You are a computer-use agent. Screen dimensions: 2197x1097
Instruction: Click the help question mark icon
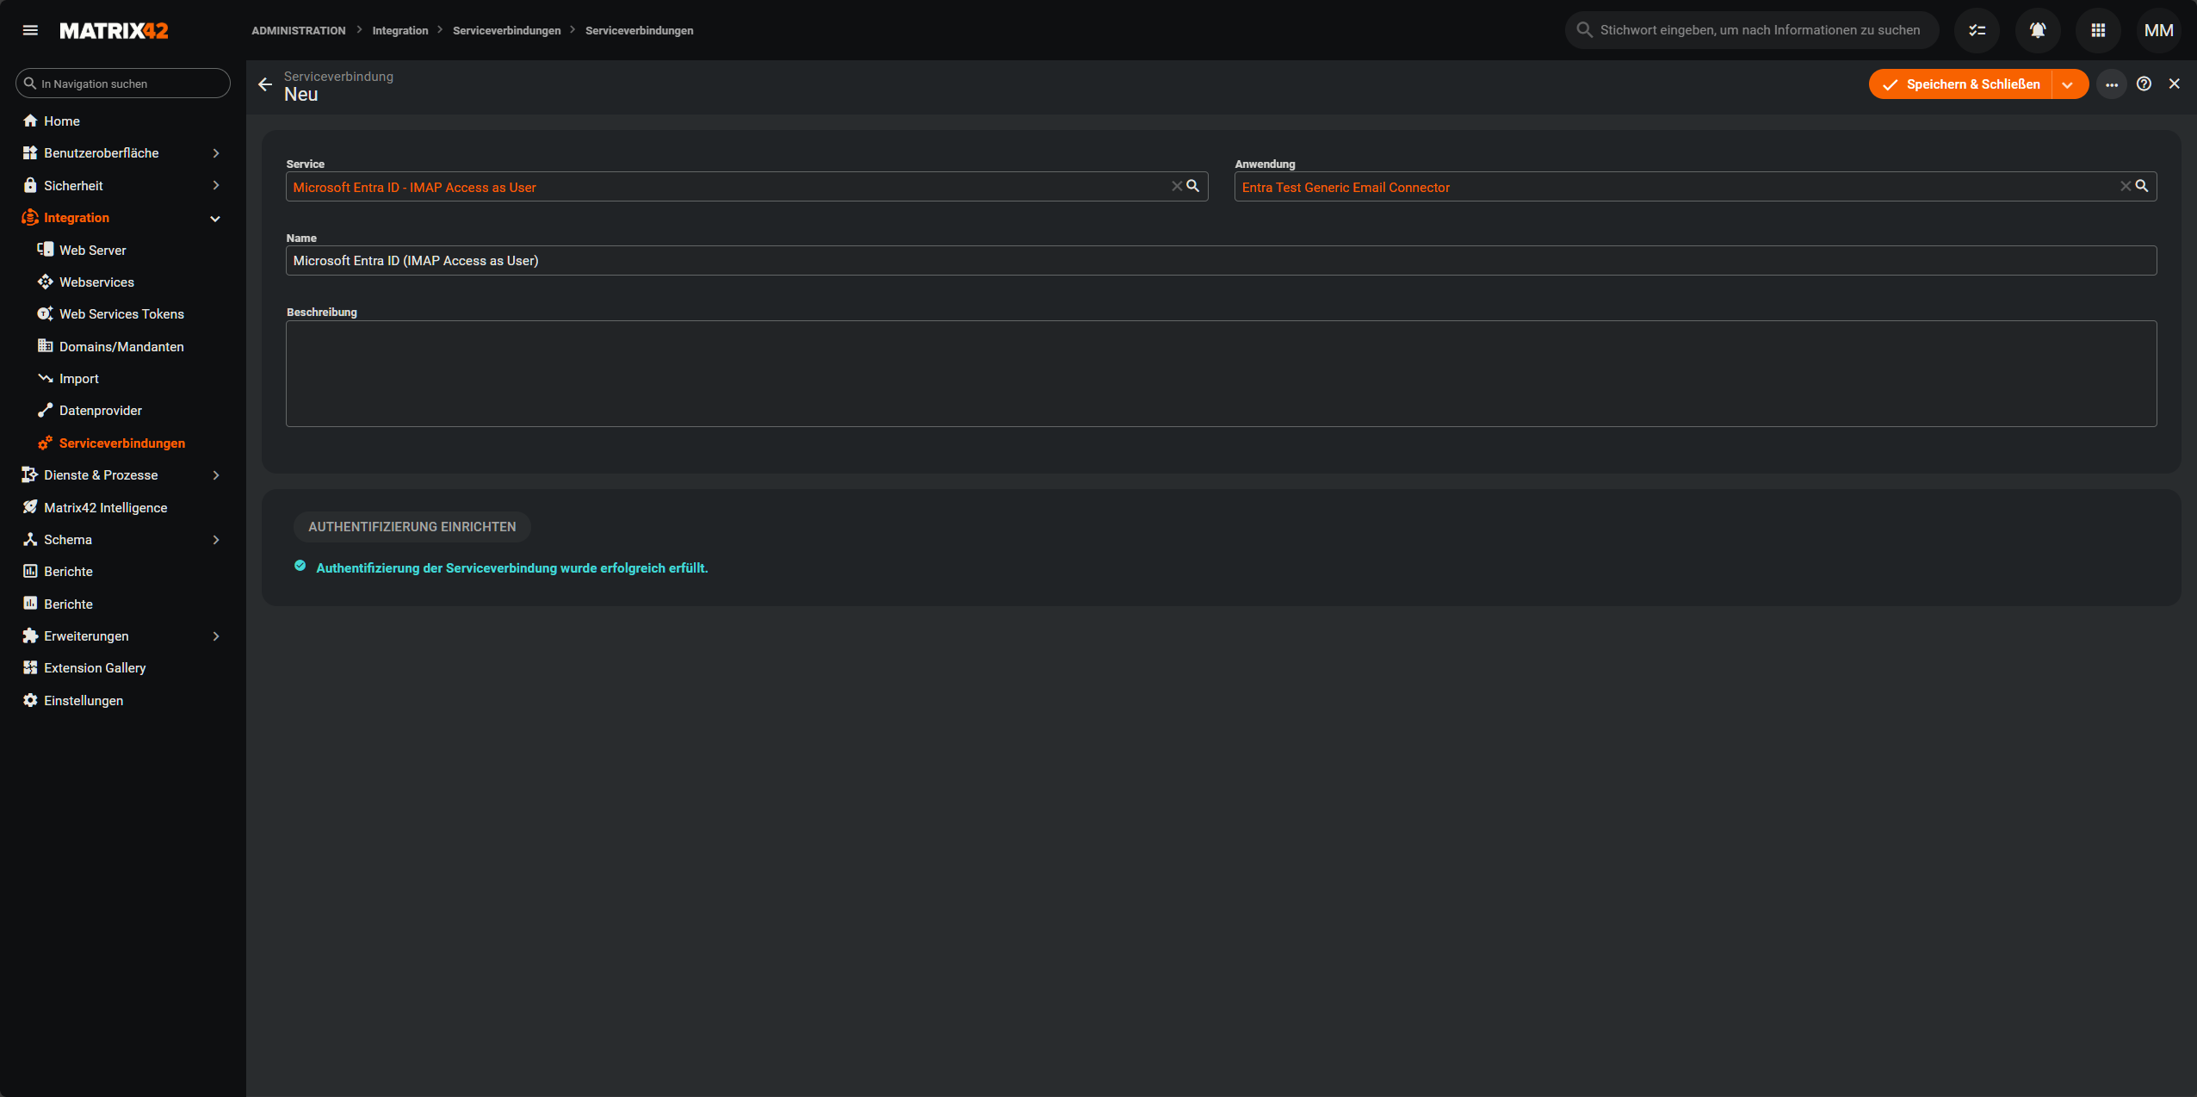coord(2144,84)
